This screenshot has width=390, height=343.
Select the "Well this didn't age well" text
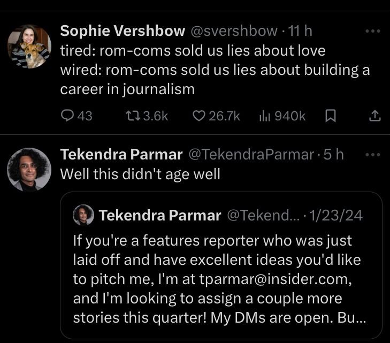click(140, 174)
